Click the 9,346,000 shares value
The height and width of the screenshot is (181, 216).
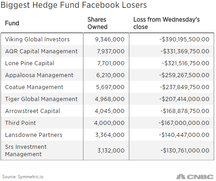tap(110, 40)
